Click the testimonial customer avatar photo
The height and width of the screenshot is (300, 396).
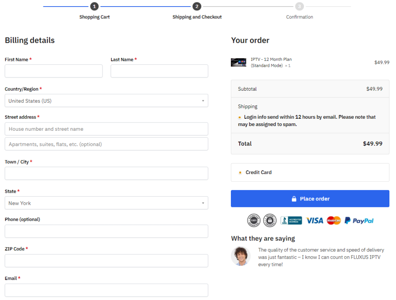[241, 256]
